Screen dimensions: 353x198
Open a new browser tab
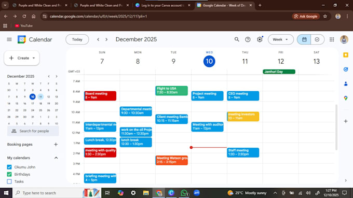[260, 5]
